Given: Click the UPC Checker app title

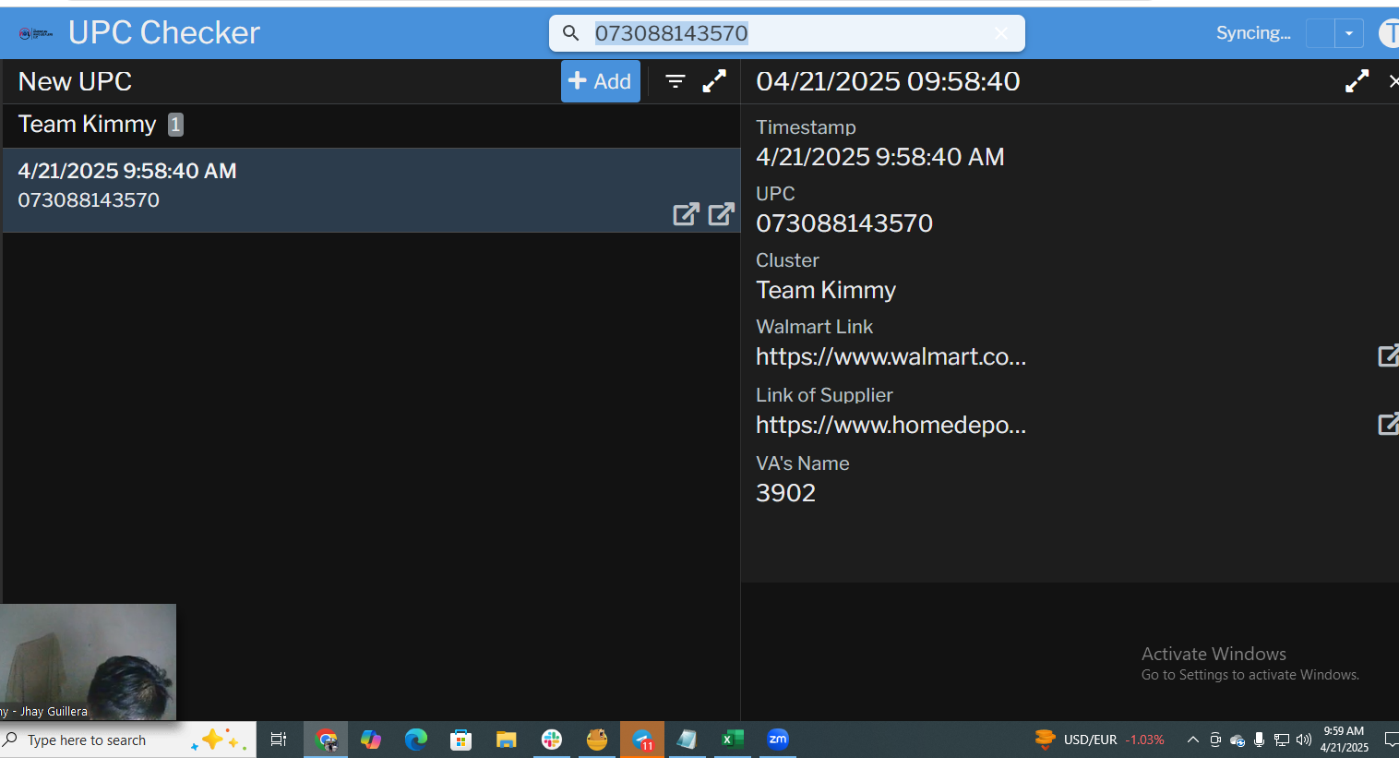Looking at the screenshot, I should coord(164,33).
